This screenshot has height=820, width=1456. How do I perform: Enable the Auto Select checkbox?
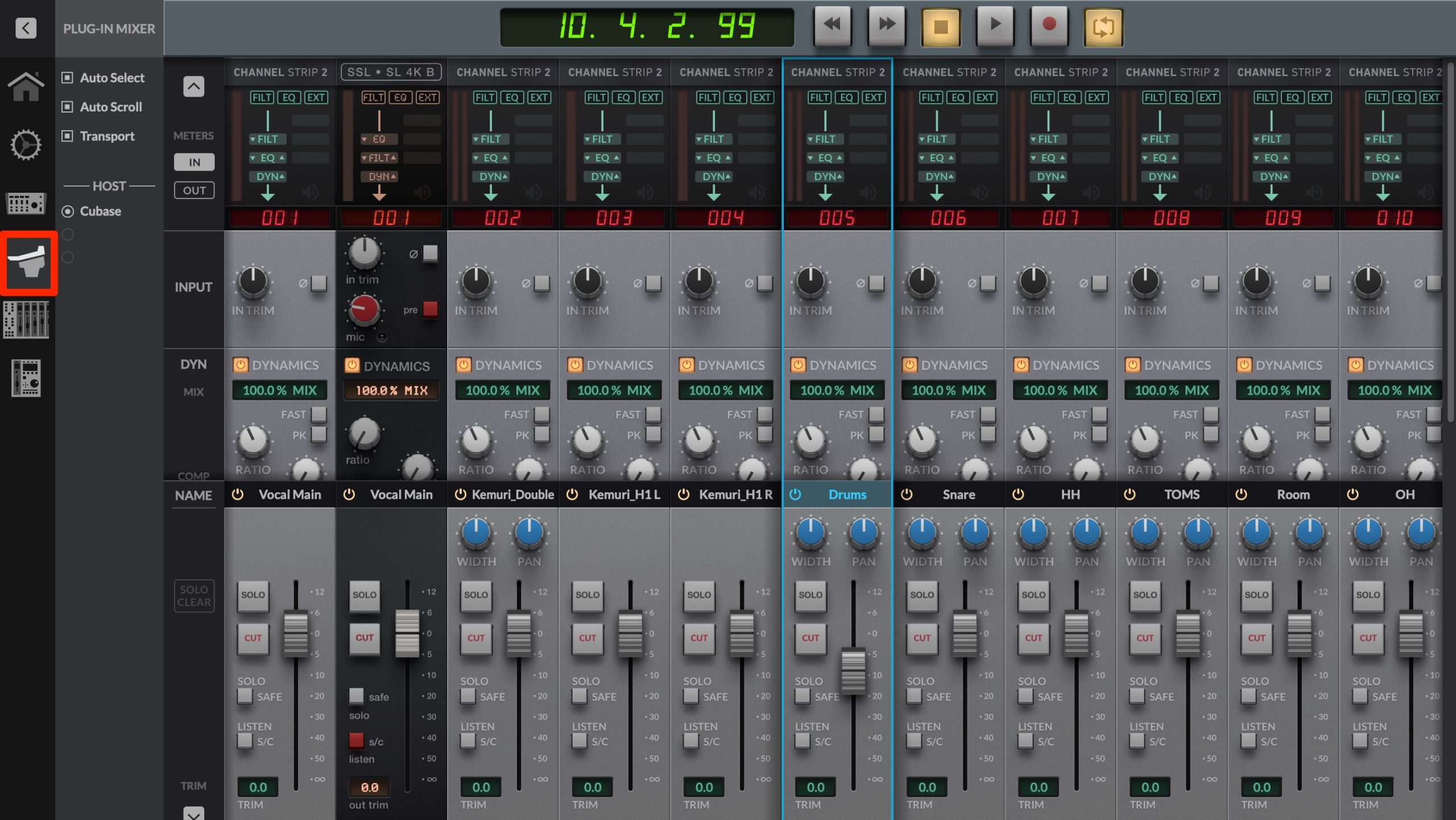pos(68,77)
